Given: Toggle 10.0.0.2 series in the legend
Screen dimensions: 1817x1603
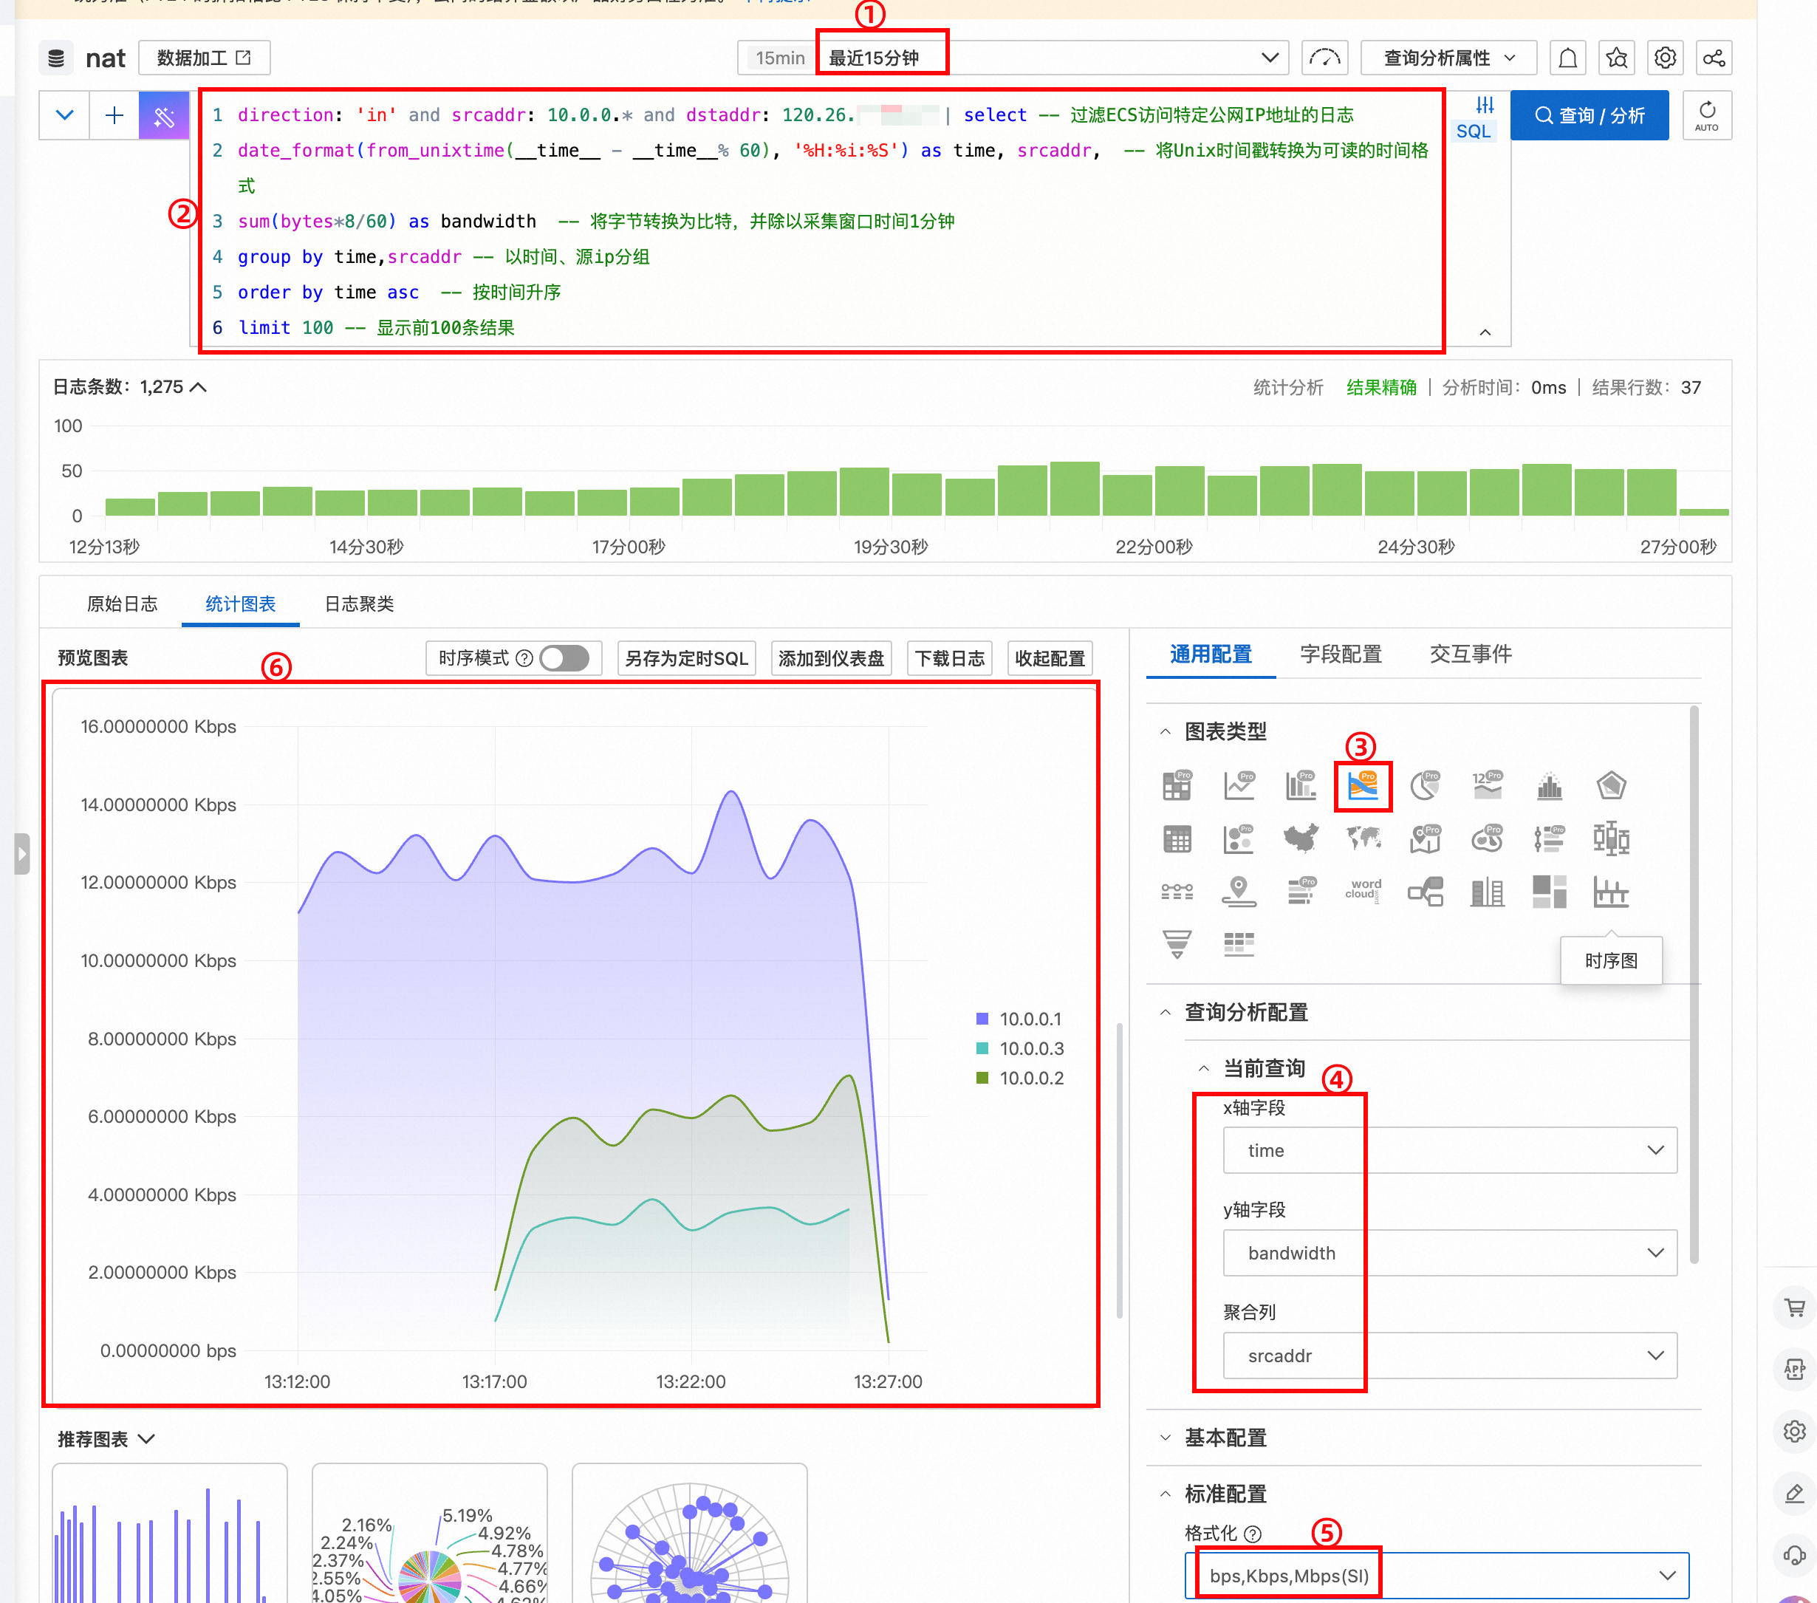Looking at the screenshot, I should point(1019,1078).
